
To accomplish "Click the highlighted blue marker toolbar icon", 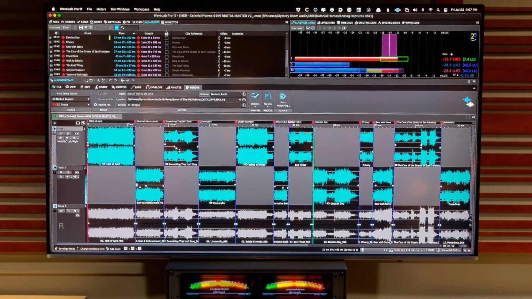I will point(117,28).
